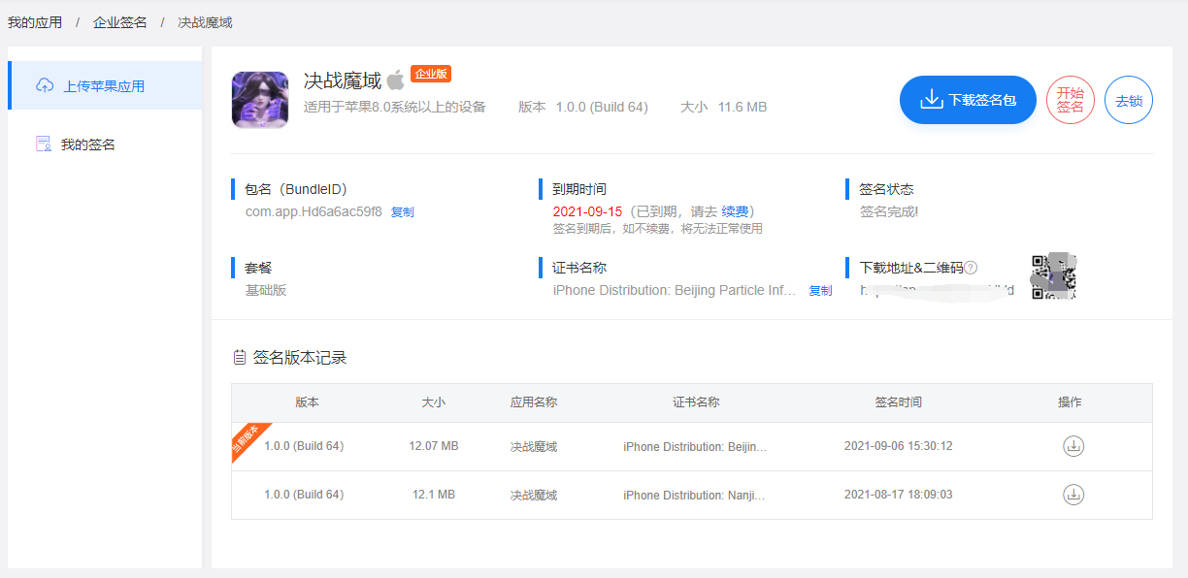Copy the BundleID with 复制 link
This screenshot has width=1188, height=578.
[x=402, y=211]
